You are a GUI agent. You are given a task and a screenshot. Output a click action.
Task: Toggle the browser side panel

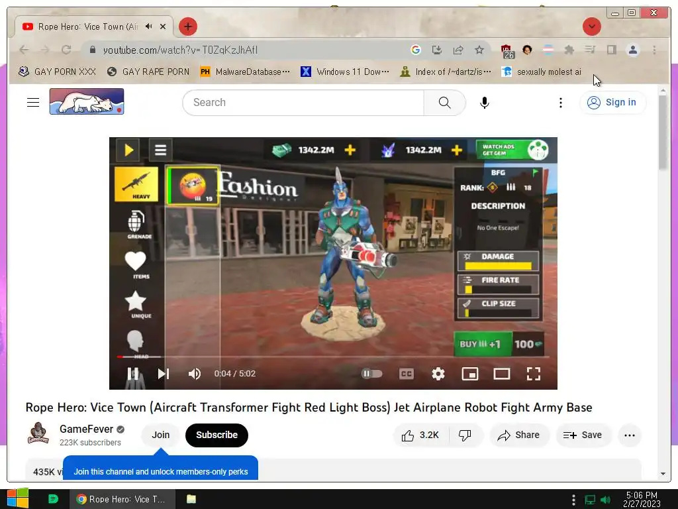[x=611, y=50]
